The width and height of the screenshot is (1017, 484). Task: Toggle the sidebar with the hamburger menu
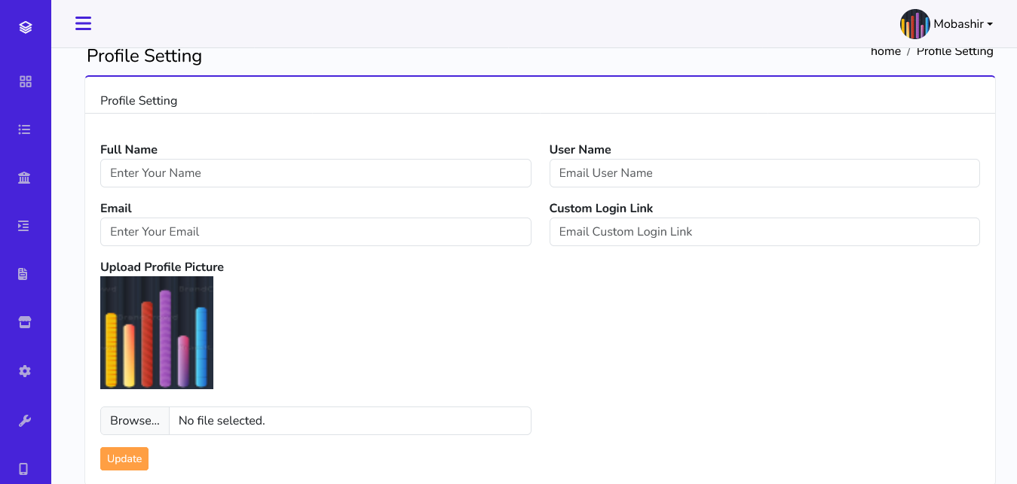[83, 23]
